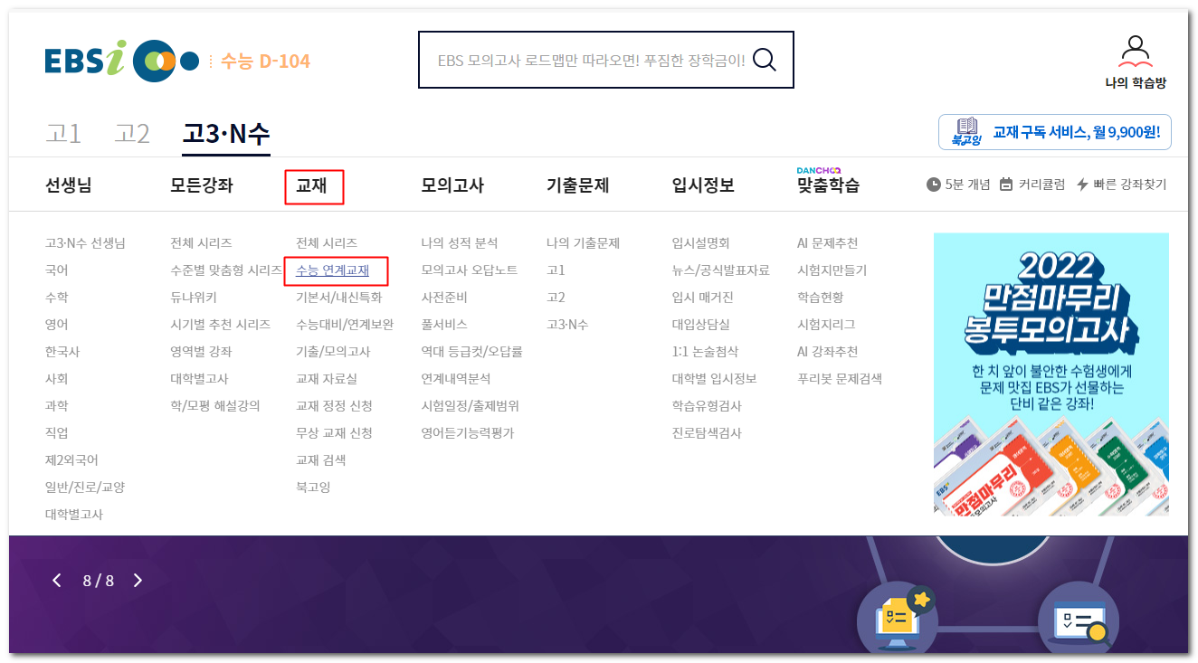Open 고3·N수 선생님 link

[85, 243]
